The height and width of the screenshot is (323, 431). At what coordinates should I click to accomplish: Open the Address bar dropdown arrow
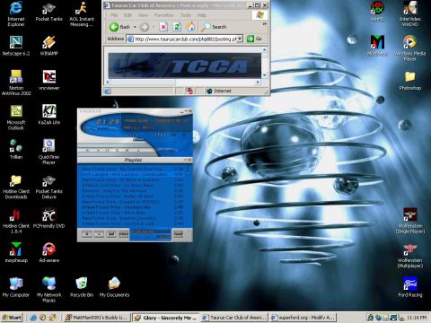240,39
